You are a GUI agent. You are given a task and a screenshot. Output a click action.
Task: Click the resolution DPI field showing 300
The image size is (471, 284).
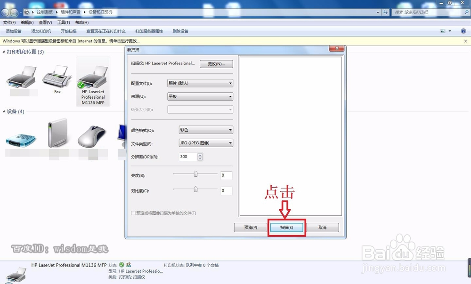188,157
